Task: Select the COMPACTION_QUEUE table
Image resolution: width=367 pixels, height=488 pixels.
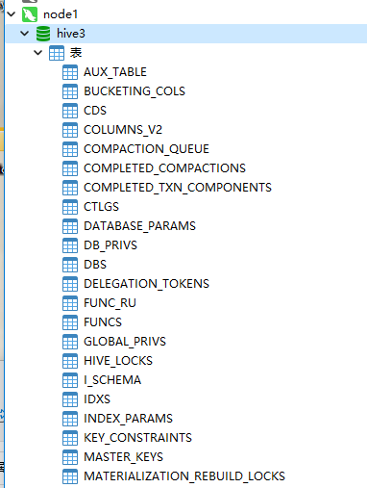Action: coord(146,149)
